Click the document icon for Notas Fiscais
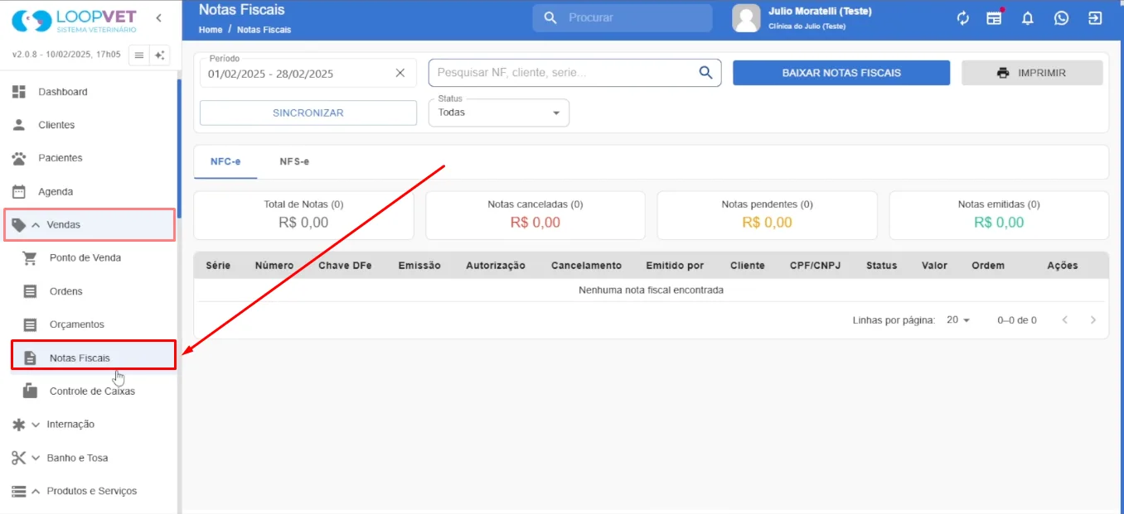Screen dimensions: 1124x514 (30, 358)
